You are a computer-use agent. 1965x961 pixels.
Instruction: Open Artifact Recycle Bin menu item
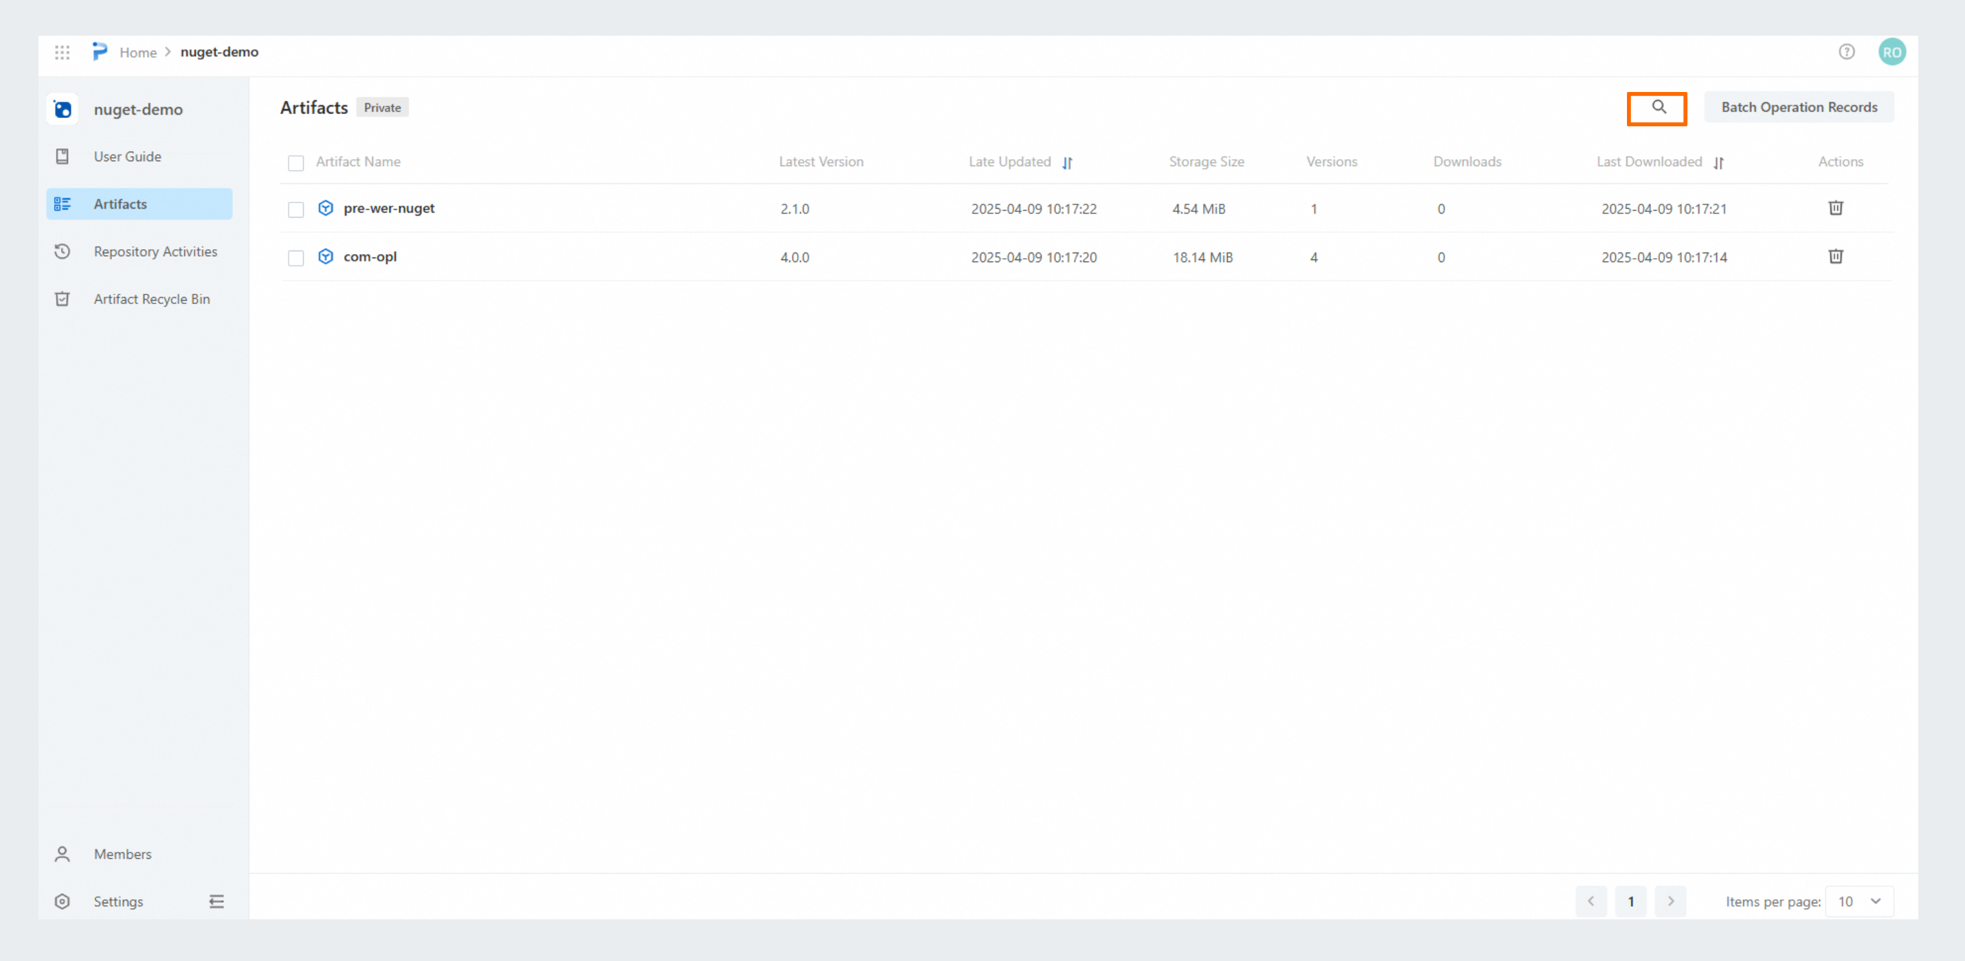(x=151, y=299)
